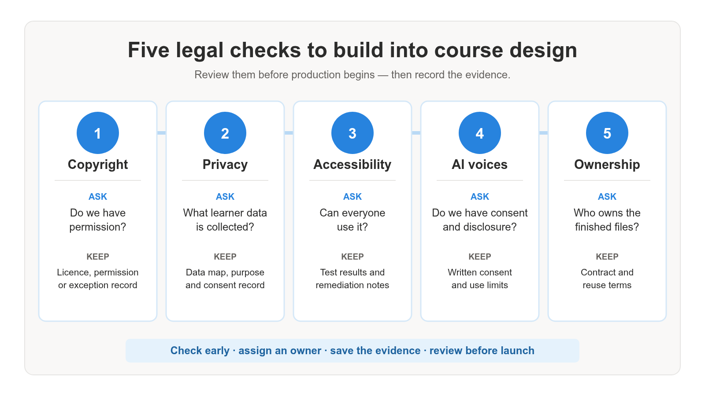Click the number 1 circle above Copyright
This screenshot has height=396, width=705.
pos(98,133)
